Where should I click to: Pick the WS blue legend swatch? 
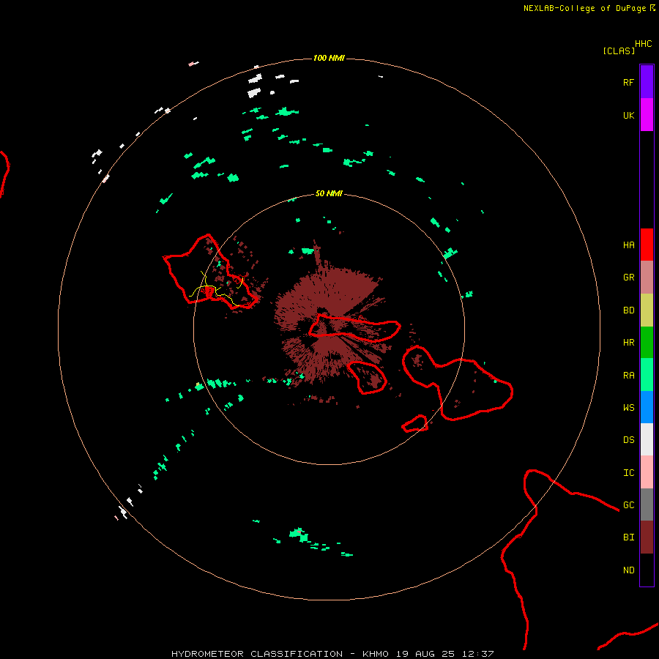point(647,407)
